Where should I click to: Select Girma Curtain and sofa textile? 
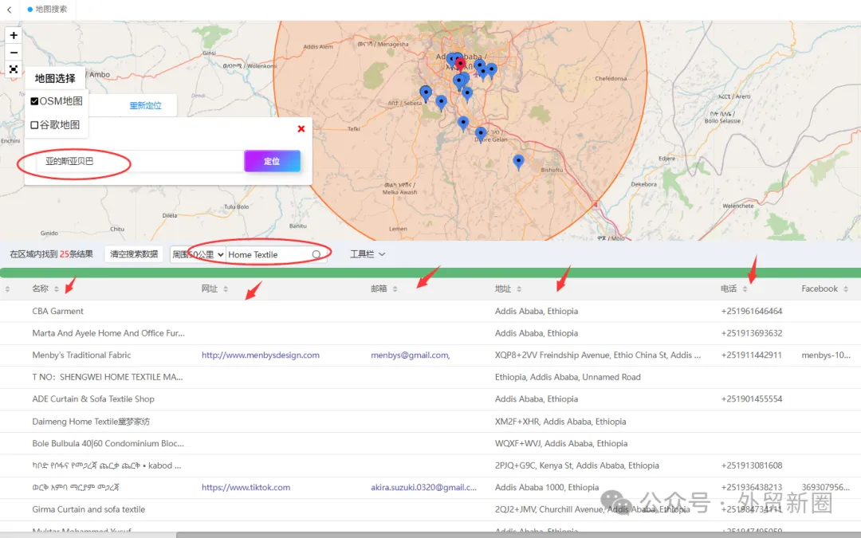click(x=88, y=509)
